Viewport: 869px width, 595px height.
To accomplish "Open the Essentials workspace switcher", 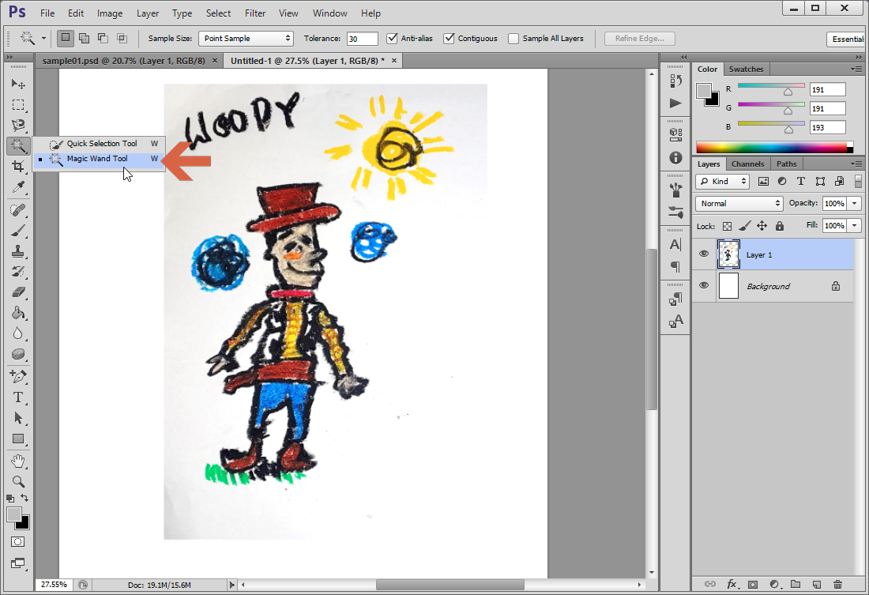I will pyautogui.click(x=848, y=40).
